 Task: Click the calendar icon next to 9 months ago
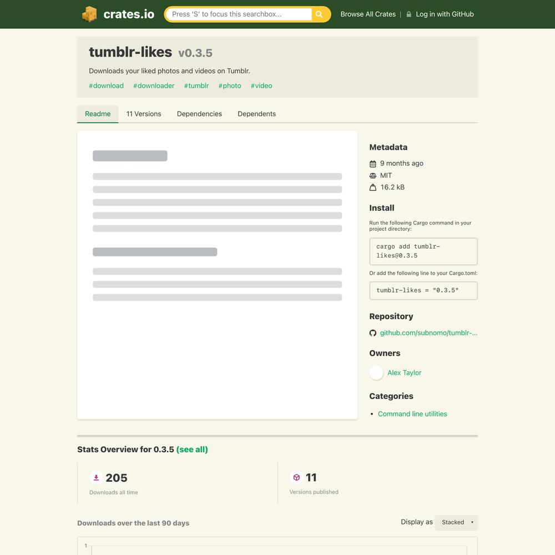coord(373,164)
